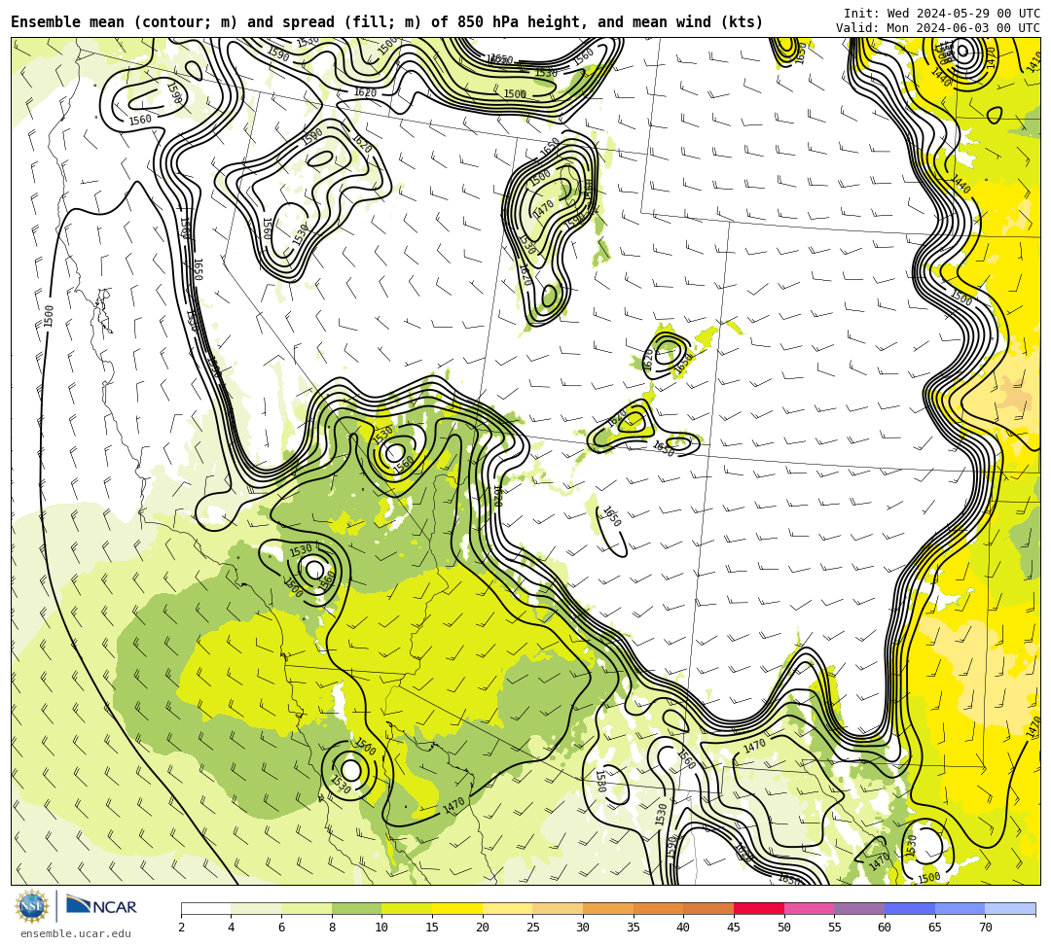Click the NCAR logo
The image size is (1051, 946).
[101, 905]
